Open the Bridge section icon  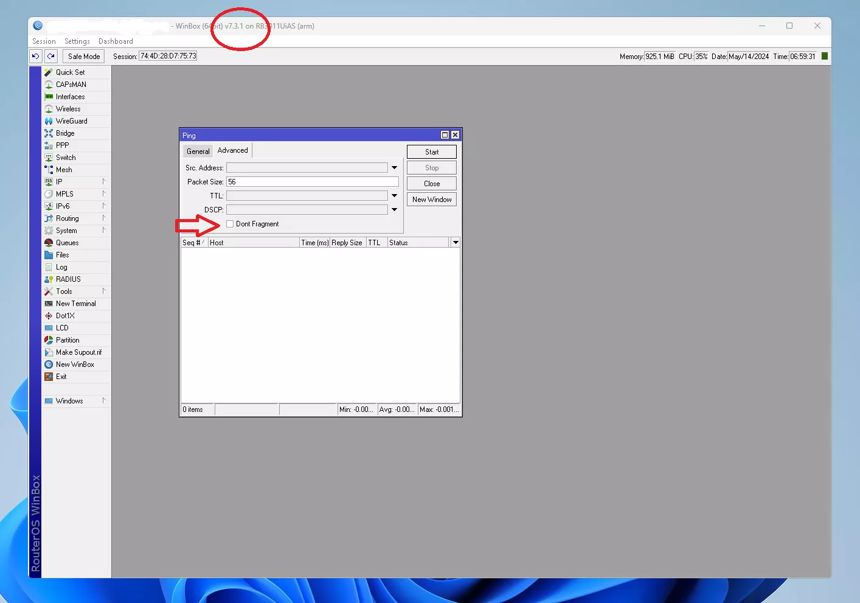[x=49, y=133]
